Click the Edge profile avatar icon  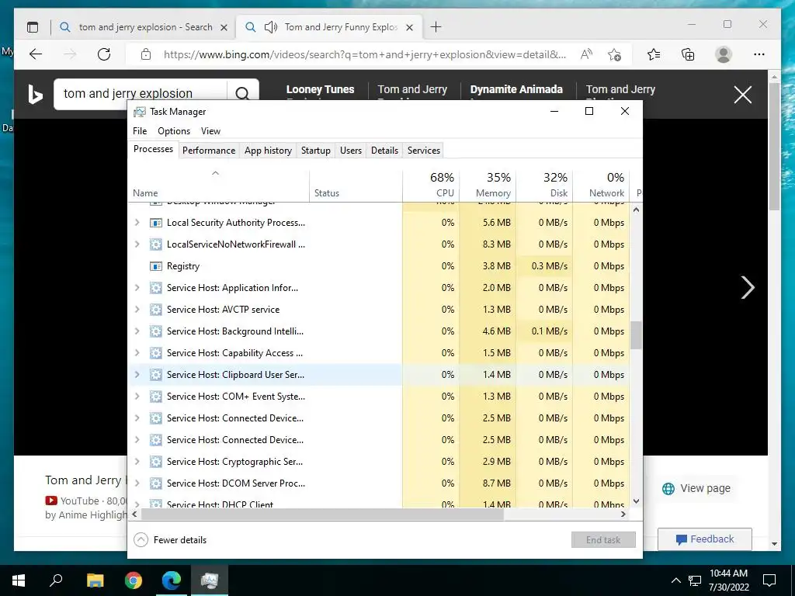pyautogui.click(x=724, y=54)
